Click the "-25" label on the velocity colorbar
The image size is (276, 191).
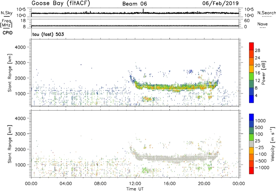click(259, 148)
